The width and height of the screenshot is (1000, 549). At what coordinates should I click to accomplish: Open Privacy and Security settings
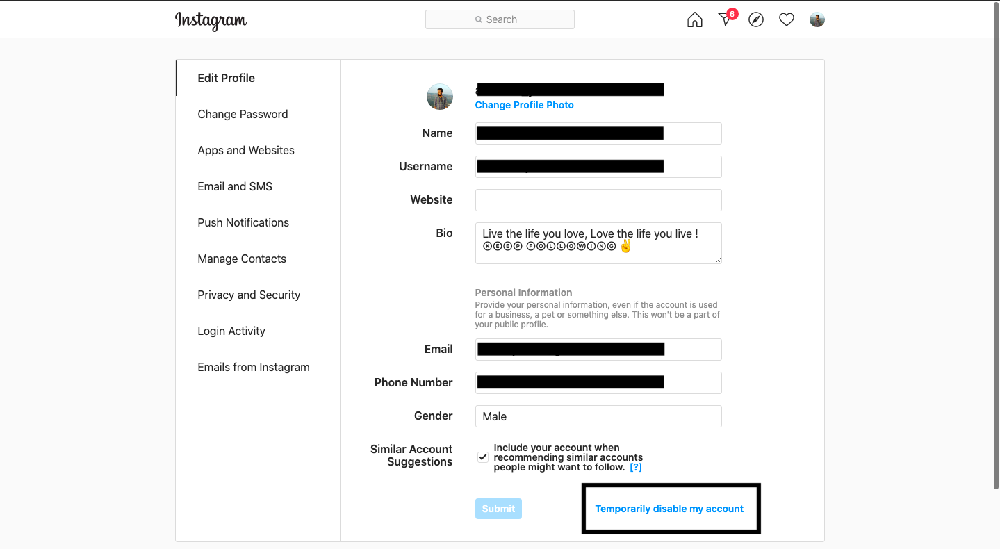click(249, 295)
